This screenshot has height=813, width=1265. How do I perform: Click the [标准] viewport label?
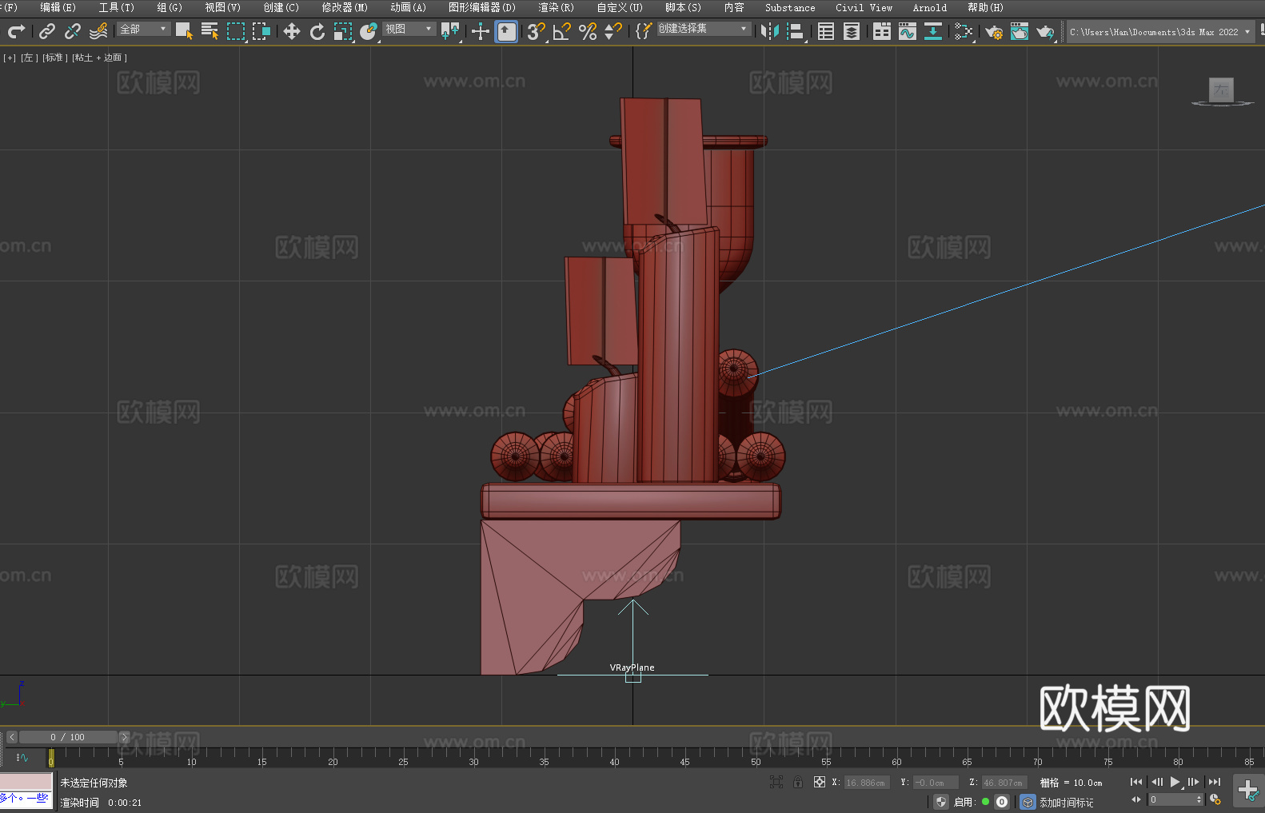[x=55, y=58]
